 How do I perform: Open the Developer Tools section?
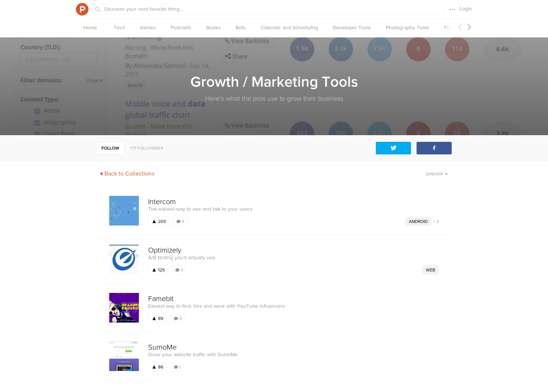pos(352,27)
